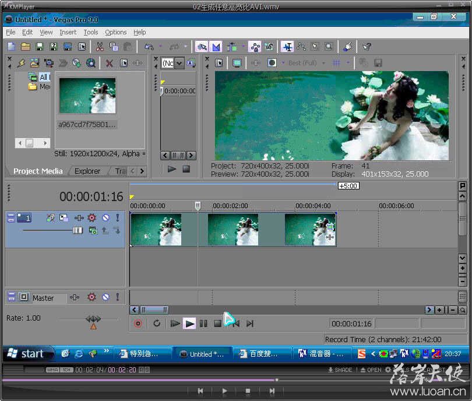Click the lightning bolt icon in Project Media

(x=21, y=63)
